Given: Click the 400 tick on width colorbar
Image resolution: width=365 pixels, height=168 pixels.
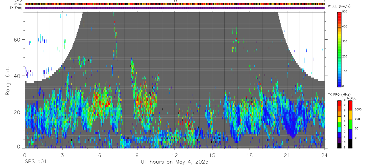Looking at the screenshot, I should tap(345, 26).
